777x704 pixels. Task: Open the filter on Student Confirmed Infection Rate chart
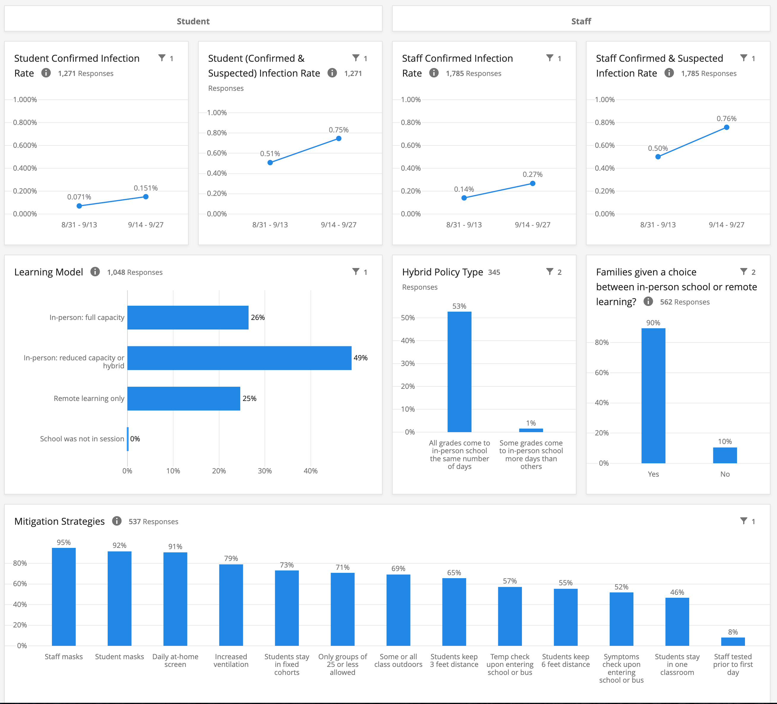[x=162, y=58]
